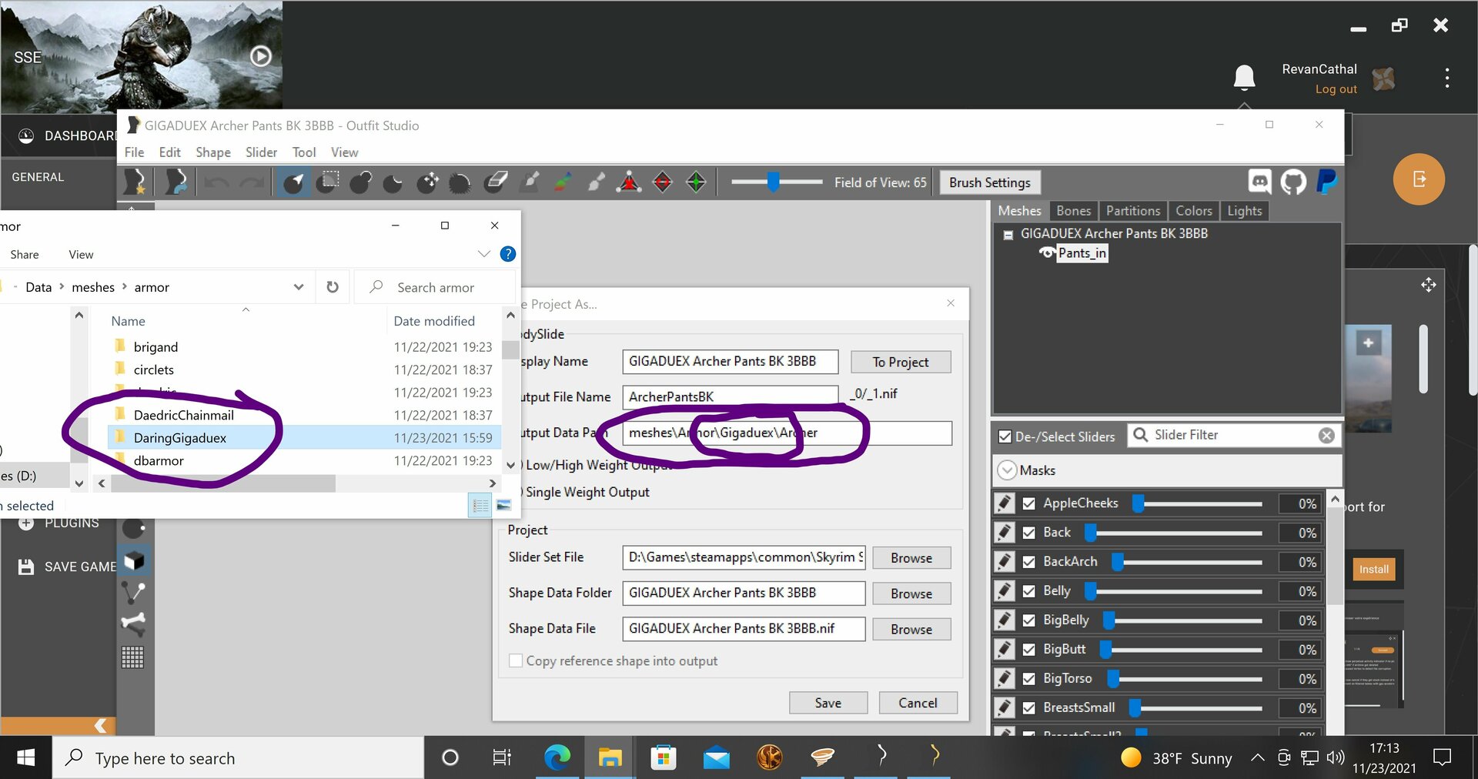Expand the Explorer ribbon chevron
The width and height of the screenshot is (1478, 779).
pos(484,254)
